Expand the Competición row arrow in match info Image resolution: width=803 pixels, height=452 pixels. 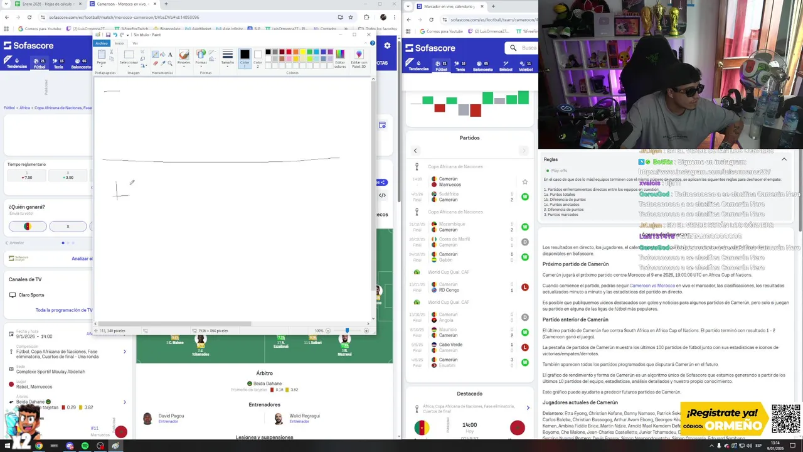pyautogui.click(x=124, y=352)
